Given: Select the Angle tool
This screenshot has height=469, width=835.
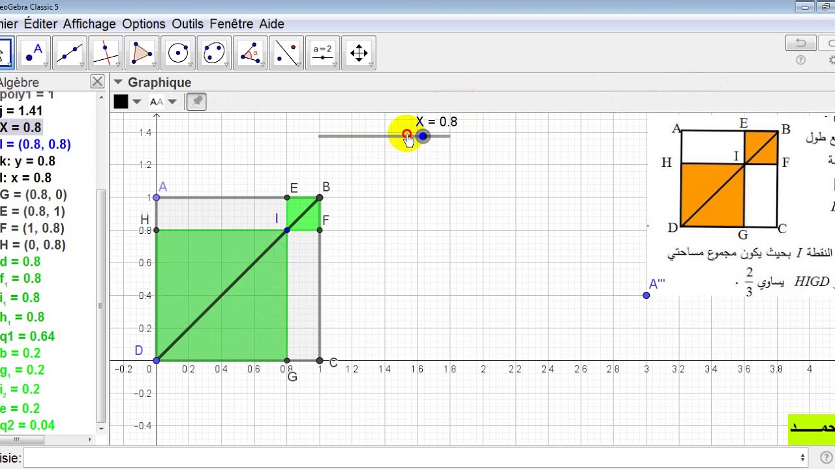Looking at the screenshot, I should tap(250, 53).
